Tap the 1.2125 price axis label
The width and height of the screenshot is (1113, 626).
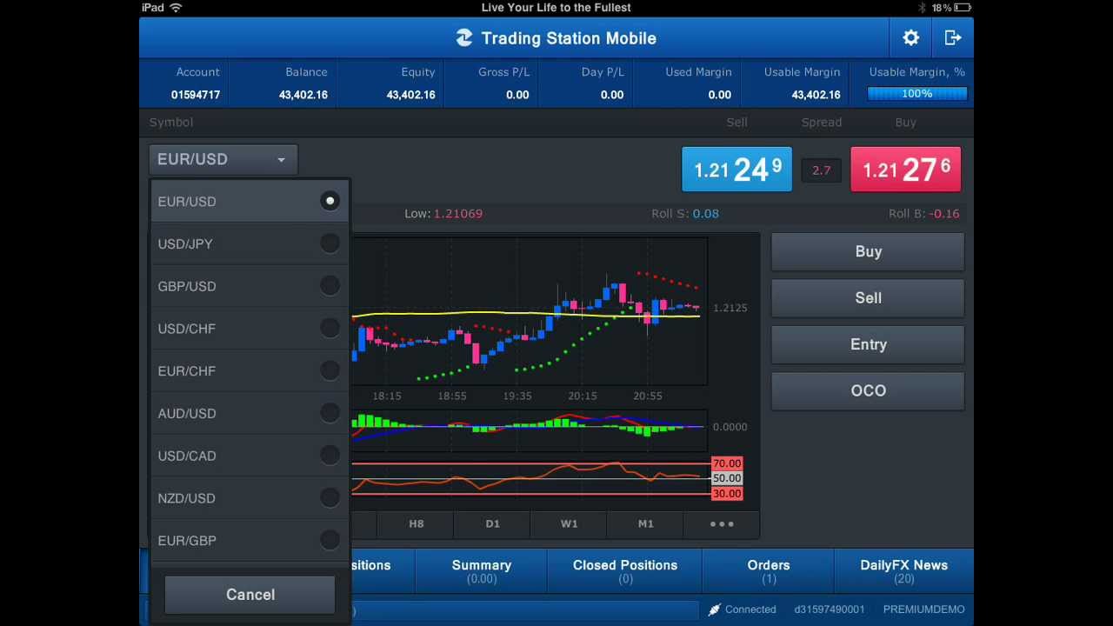730,308
